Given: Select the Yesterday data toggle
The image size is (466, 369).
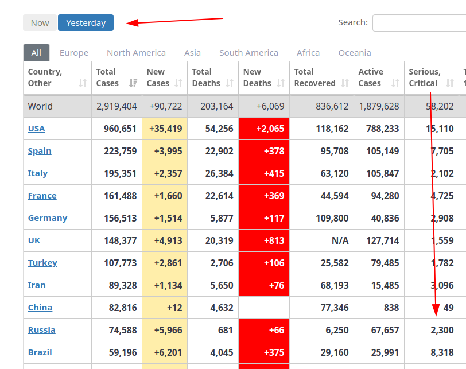Looking at the screenshot, I should 86,23.
